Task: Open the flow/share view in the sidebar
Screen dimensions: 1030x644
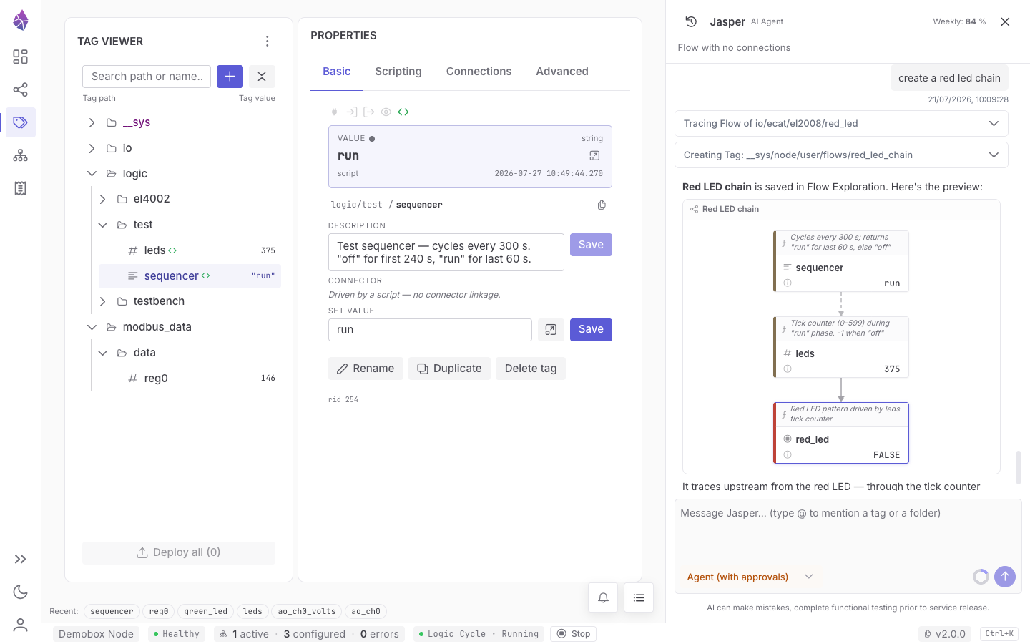Action: click(20, 89)
